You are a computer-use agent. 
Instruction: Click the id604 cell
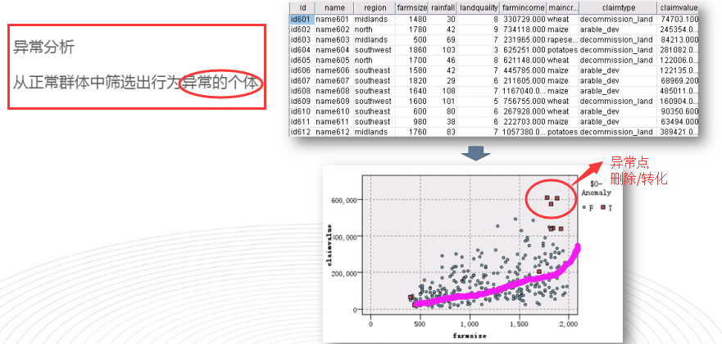[302, 50]
